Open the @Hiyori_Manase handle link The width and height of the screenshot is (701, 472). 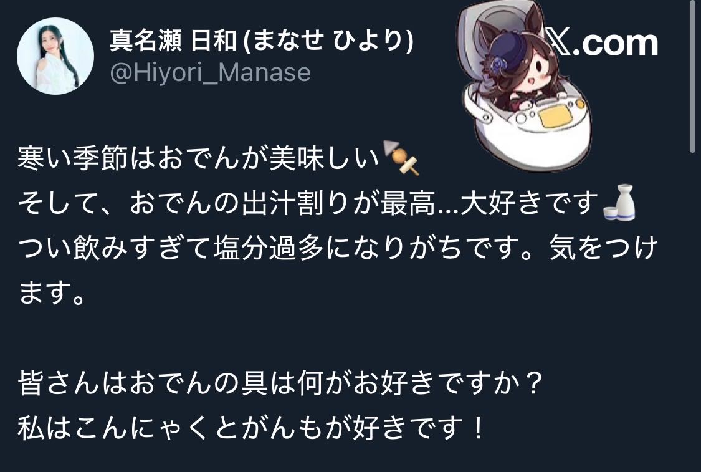[x=210, y=72]
